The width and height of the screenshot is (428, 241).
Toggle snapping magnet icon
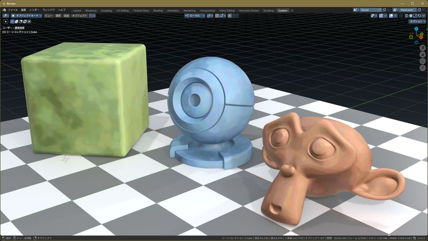click(x=217, y=15)
